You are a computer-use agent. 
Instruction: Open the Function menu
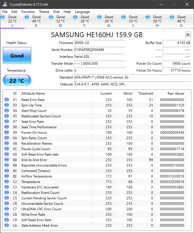click(x=28, y=12)
